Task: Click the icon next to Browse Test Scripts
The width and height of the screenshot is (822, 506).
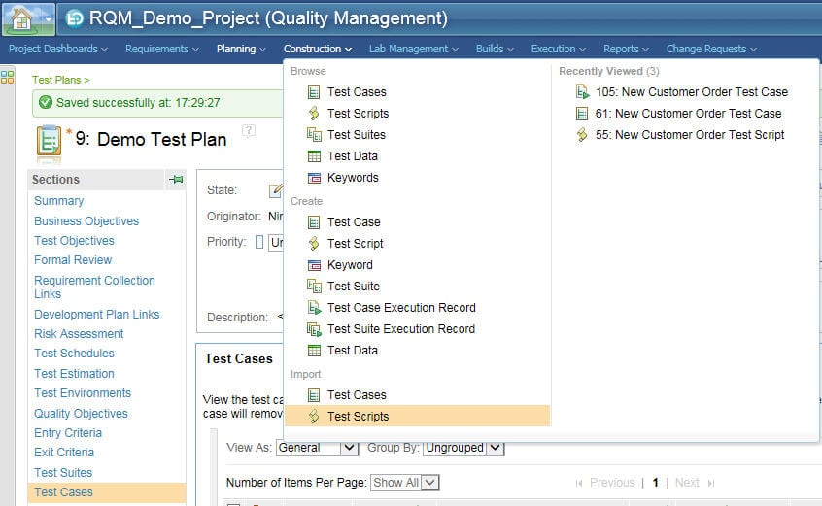Action: click(314, 114)
